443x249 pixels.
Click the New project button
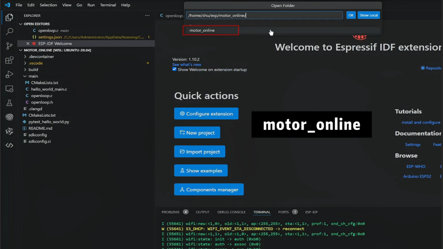click(197, 133)
